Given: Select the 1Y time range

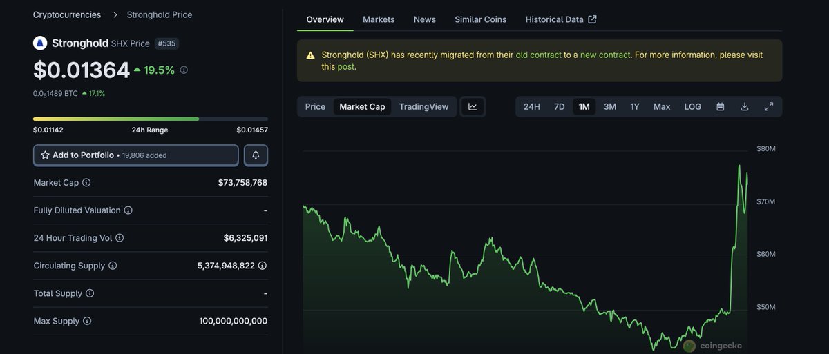Looking at the screenshot, I should (x=635, y=106).
